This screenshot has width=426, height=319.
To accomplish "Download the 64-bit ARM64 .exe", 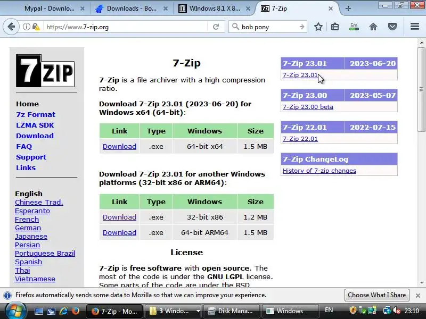I will click(119, 233).
